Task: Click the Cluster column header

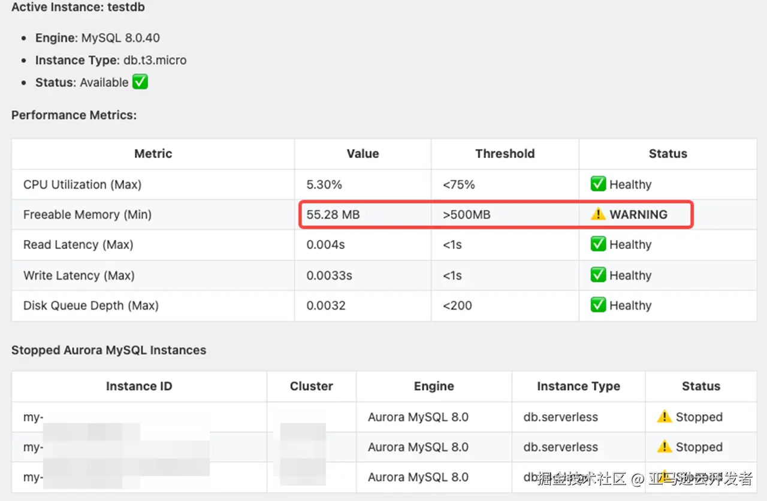Action: (312, 386)
